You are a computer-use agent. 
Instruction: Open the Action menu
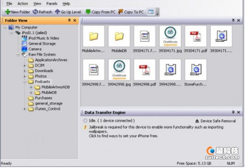point(23,4)
